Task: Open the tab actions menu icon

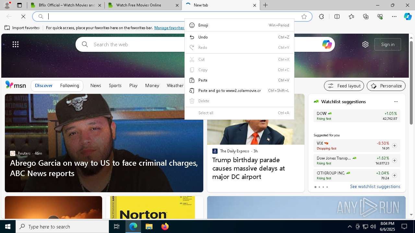Action: coord(19,5)
